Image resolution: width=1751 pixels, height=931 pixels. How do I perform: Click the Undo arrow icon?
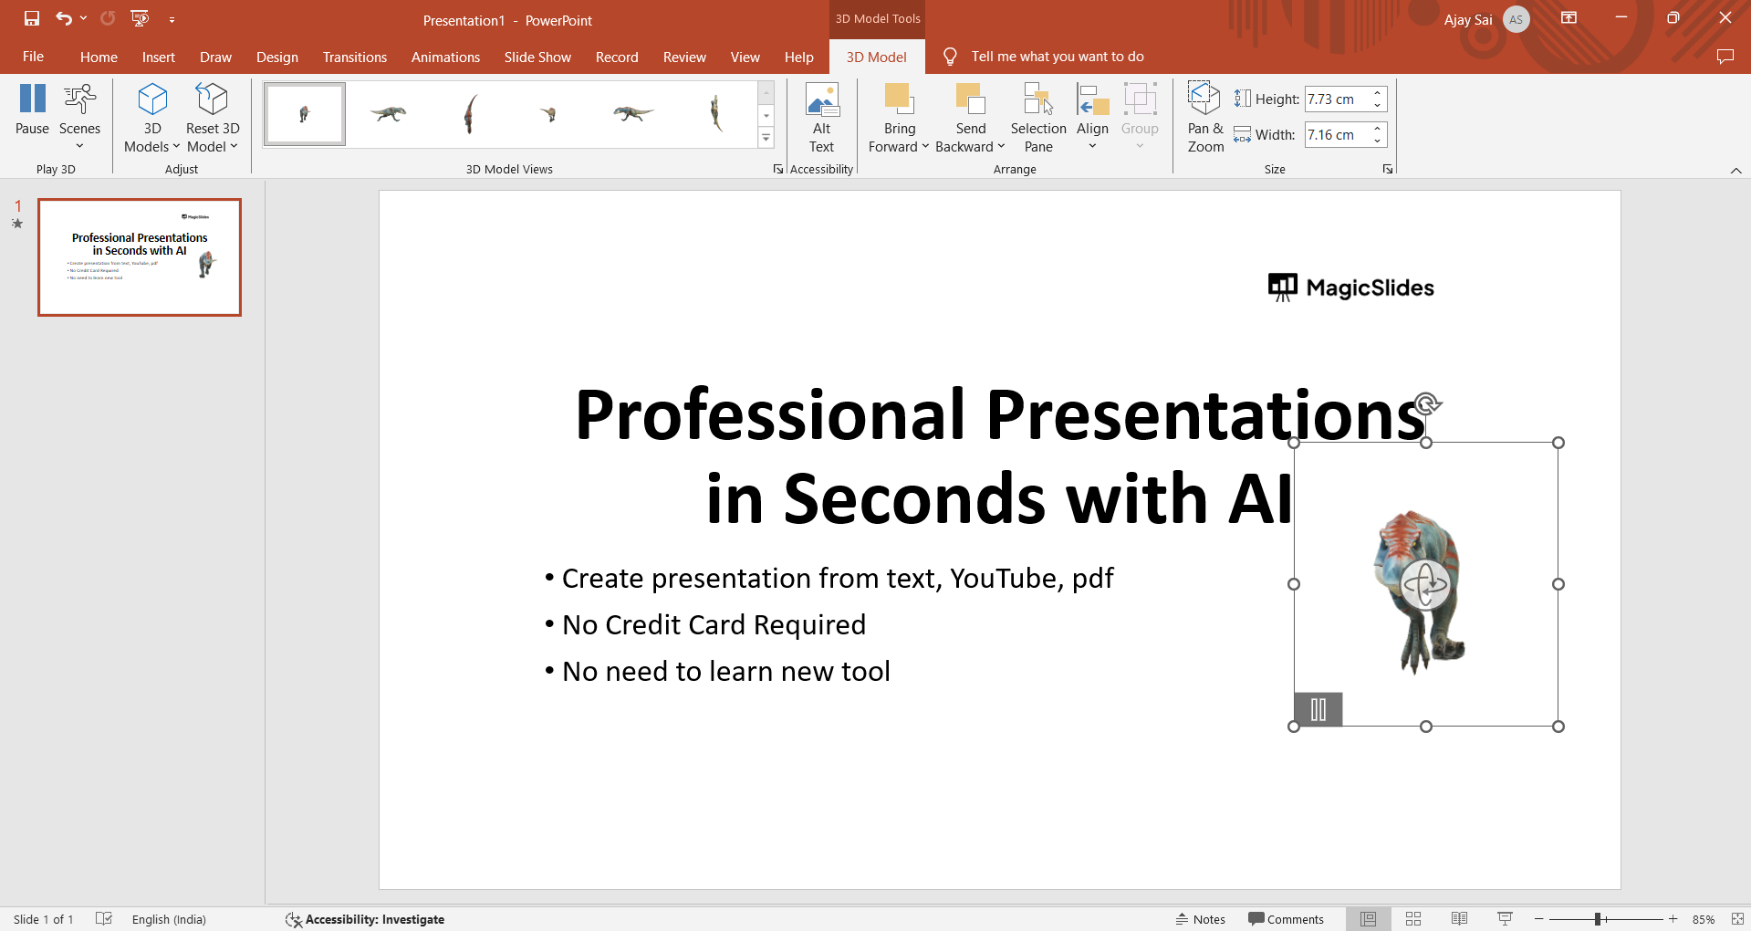(63, 18)
